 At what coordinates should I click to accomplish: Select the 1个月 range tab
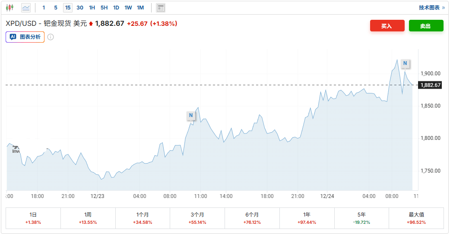tap(143, 218)
